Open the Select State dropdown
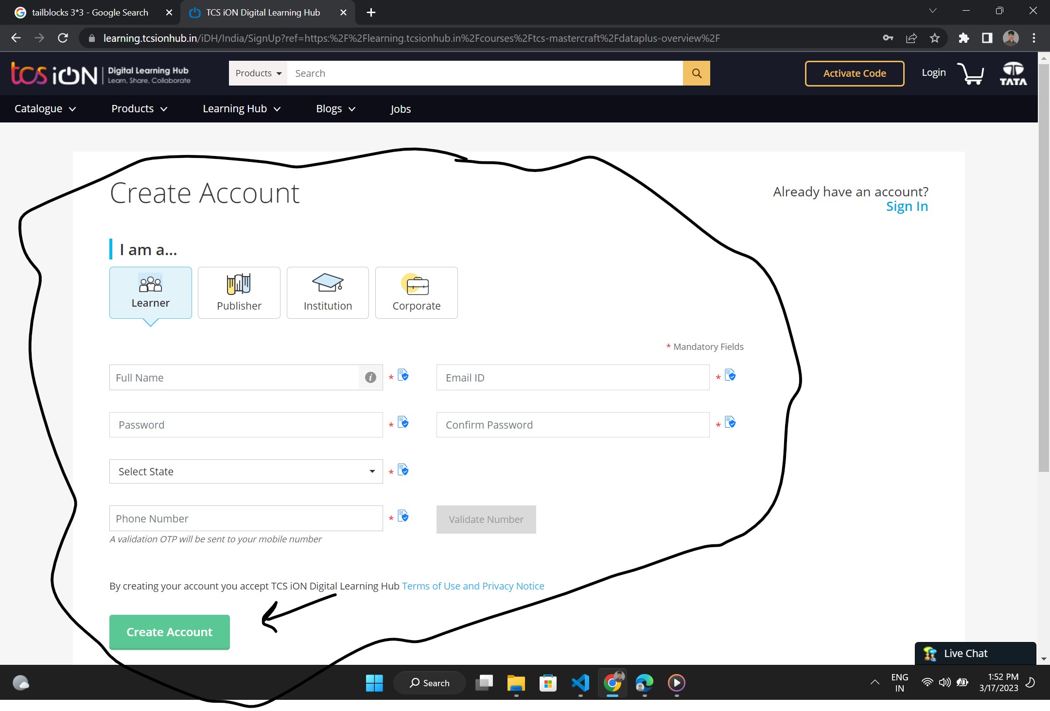The height and width of the screenshot is (711, 1050). click(x=246, y=471)
